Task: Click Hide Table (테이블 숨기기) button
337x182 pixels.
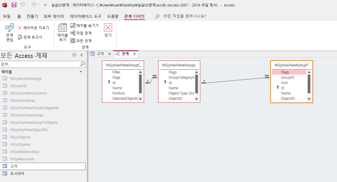Action: point(85,26)
